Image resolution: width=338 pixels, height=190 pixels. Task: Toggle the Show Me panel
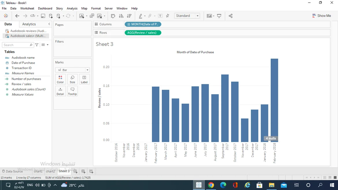pos(322,16)
